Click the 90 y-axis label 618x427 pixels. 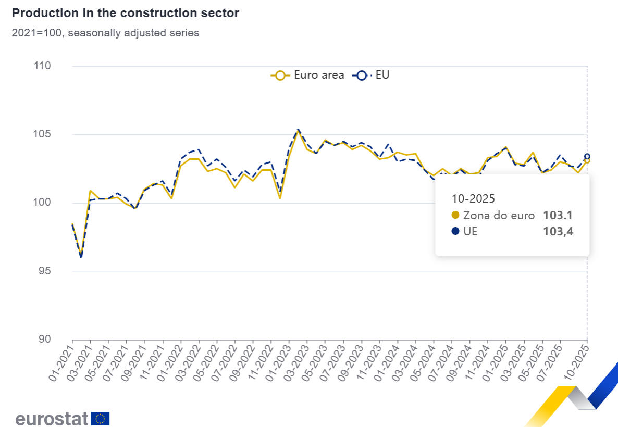click(x=45, y=339)
